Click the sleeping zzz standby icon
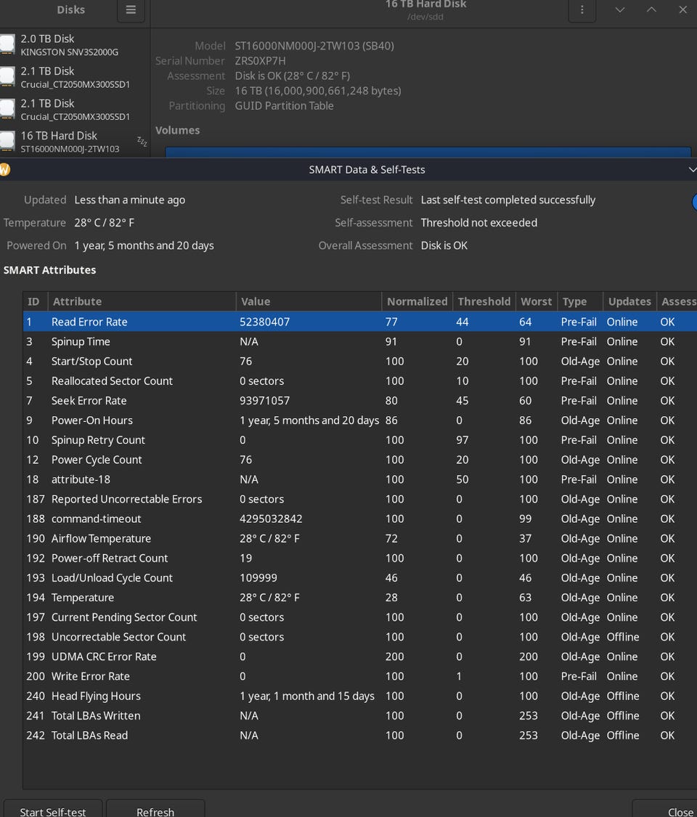697x817 pixels. [x=142, y=141]
